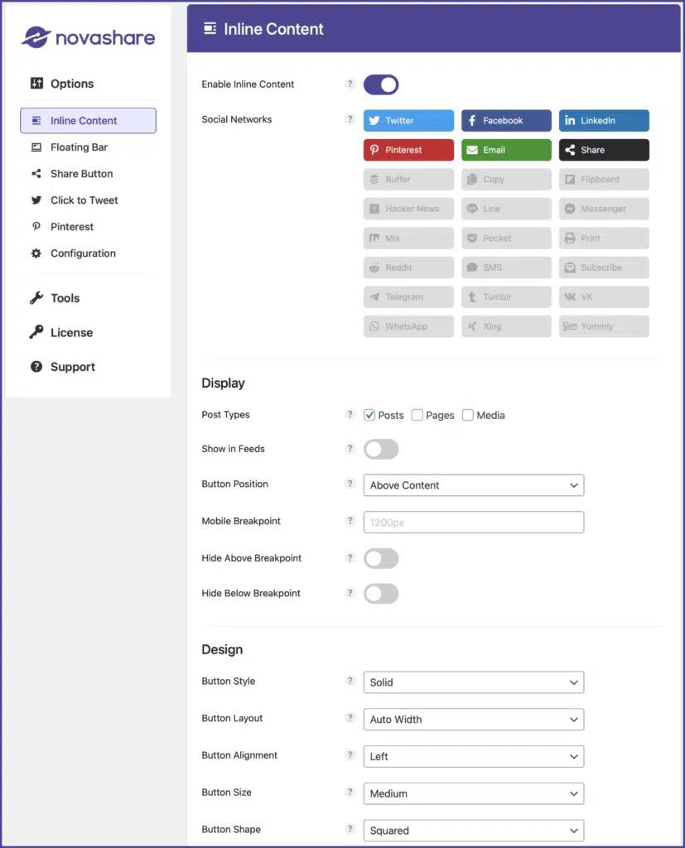Select the Twitter social network button
Screen dimensions: 685x848
pos(408,121)
